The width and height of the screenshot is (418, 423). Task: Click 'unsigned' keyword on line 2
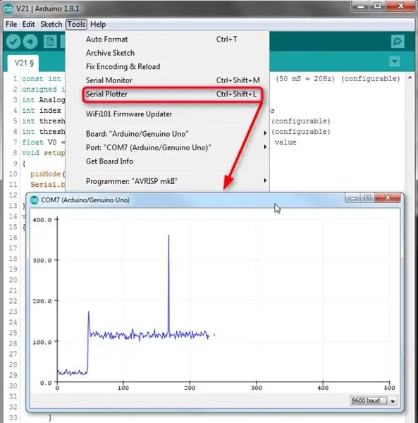[x=39, y=90]
